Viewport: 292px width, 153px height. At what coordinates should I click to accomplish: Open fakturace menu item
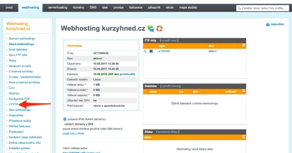[x=136, y=7]
